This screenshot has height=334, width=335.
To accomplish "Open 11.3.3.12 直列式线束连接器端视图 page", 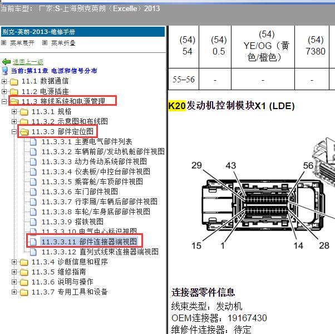I will pos(100,252).
